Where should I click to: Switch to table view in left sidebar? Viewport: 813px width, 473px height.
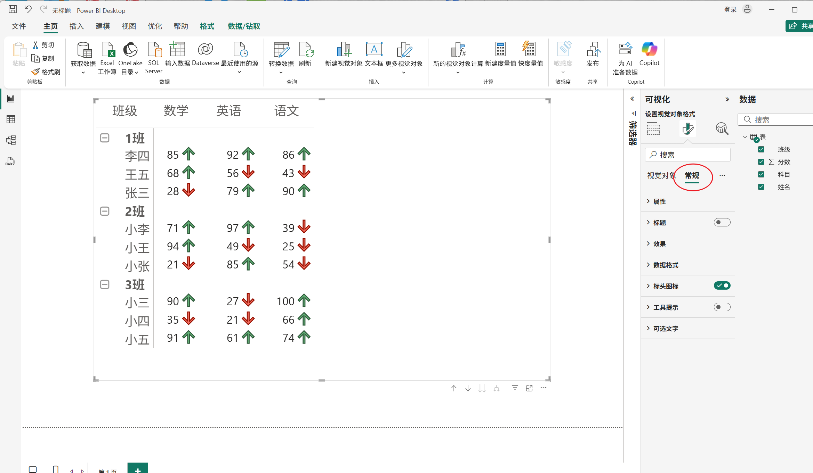[11, 119]
